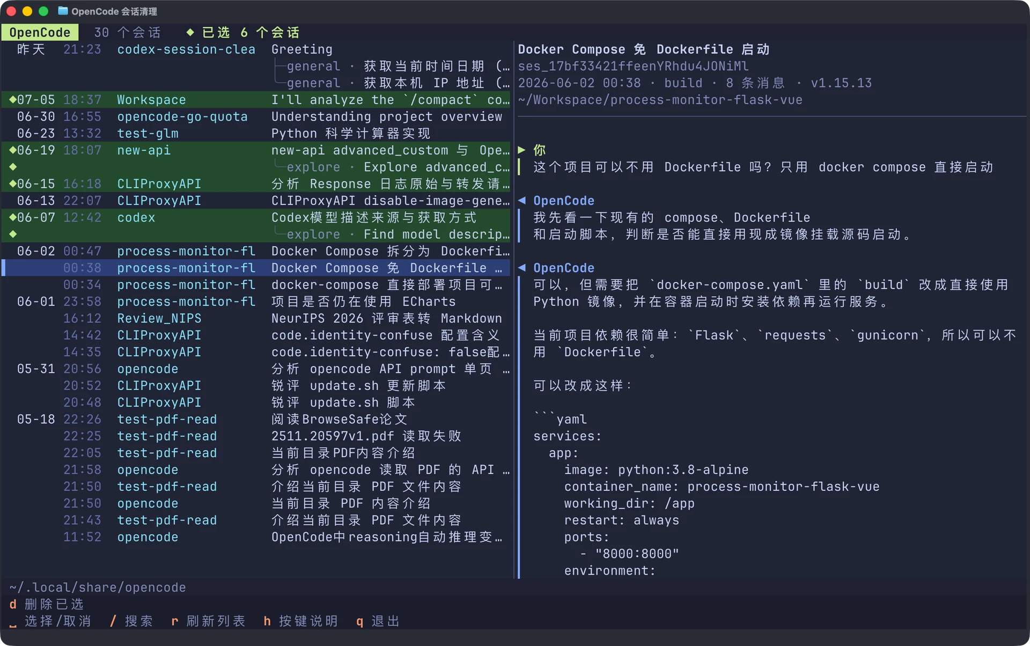
Task: Click the 30 个会话 counter
Action: pyautogui.click(x=128, y=32)
